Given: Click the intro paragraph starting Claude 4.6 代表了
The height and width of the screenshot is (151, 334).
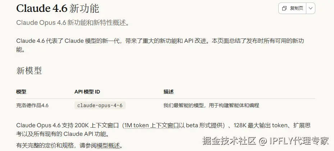Looking at the screenshot, I should tap(108, 41).
